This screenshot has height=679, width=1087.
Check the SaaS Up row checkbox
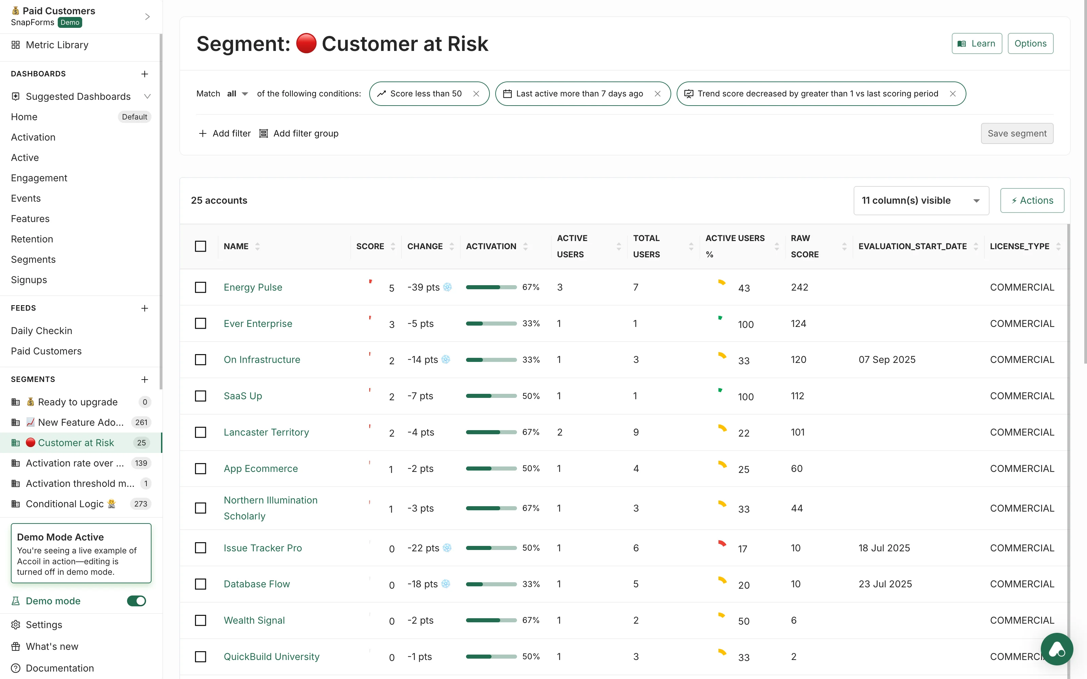[x=200, y=396]
